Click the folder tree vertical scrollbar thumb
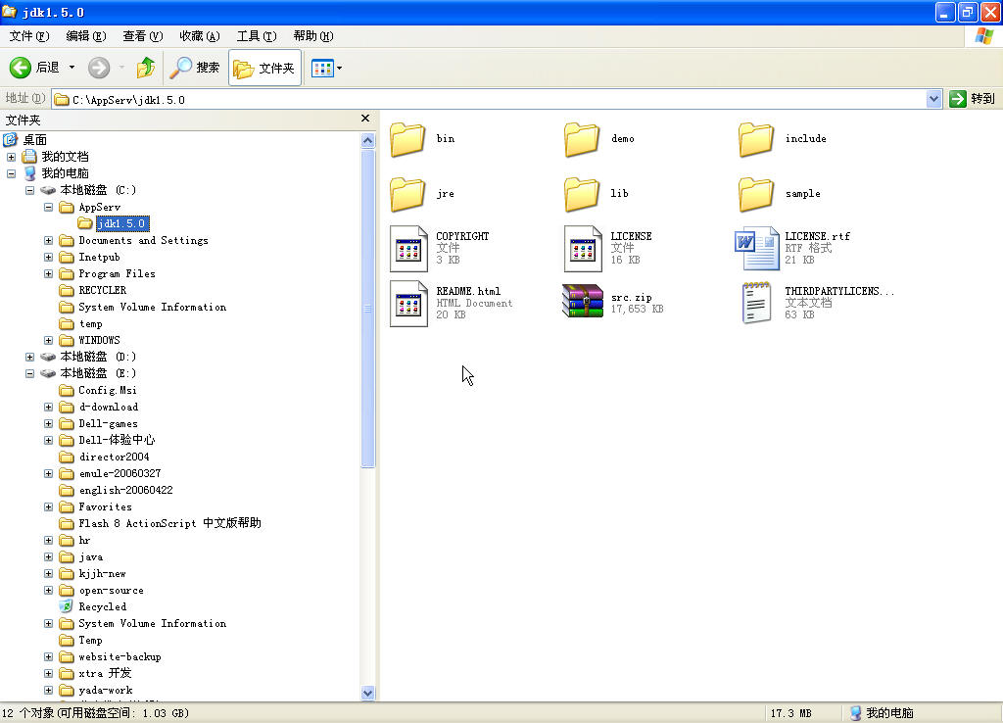 point(368,309)
